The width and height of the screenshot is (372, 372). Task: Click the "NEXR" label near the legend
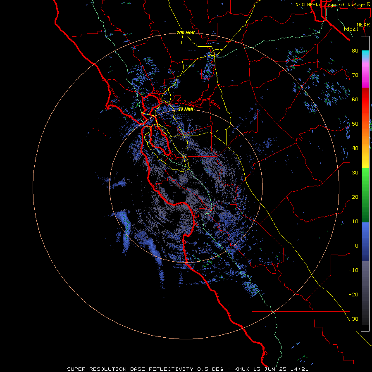pyautogui.click(x=363, y=25)
